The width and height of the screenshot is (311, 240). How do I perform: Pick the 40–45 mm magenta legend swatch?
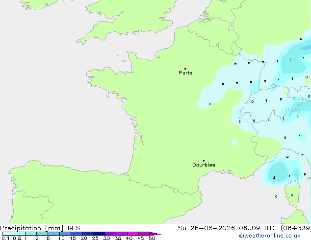133,234
